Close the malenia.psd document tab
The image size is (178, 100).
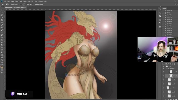coord(26,7)
